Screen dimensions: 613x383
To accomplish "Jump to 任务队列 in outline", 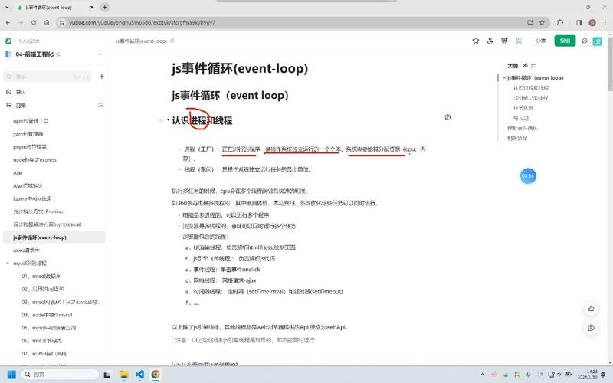I will [523, 108].
